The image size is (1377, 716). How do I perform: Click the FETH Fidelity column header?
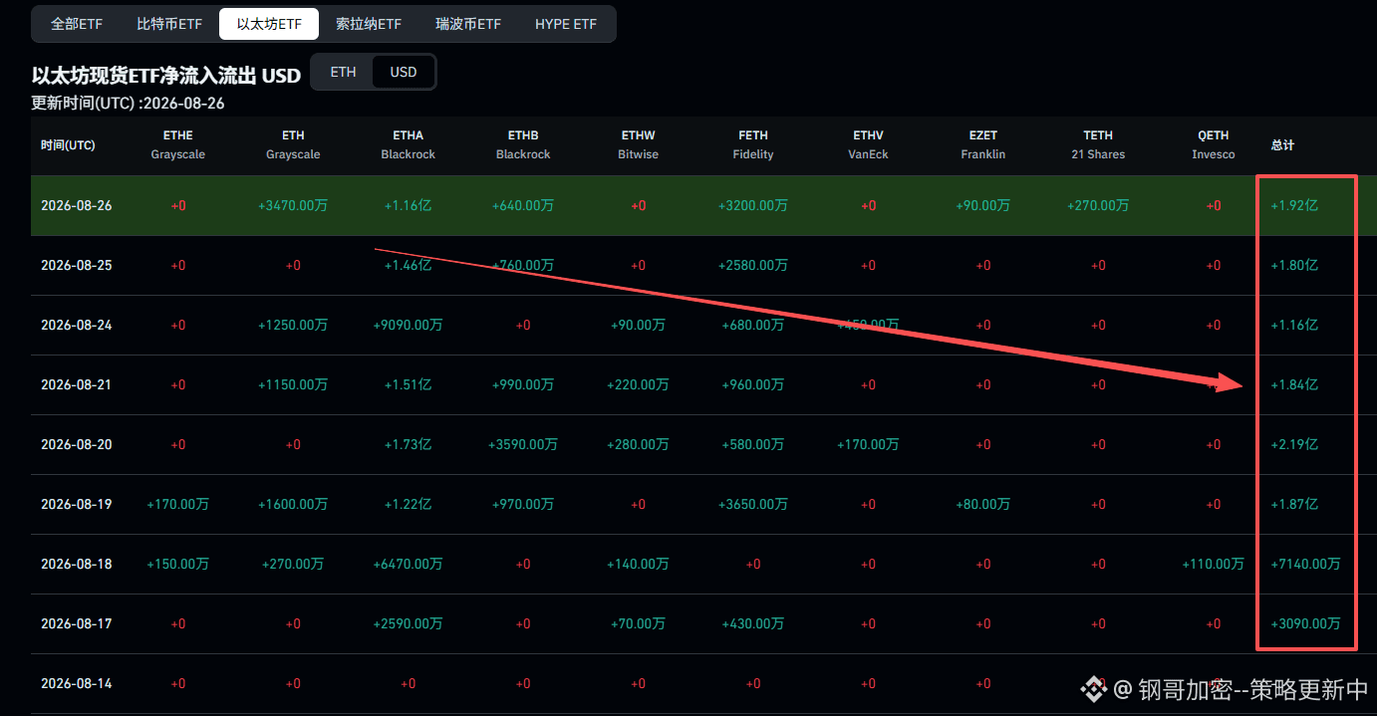tap(753, 145)
